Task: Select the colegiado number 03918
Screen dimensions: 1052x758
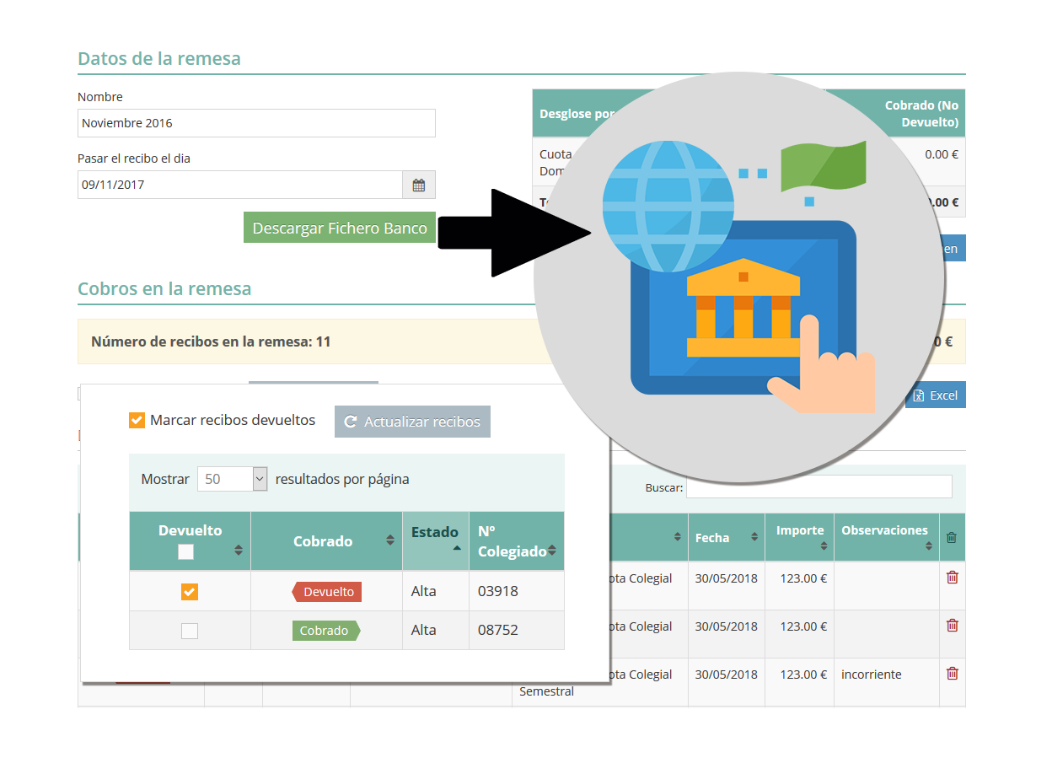Action: click(498, 591)
